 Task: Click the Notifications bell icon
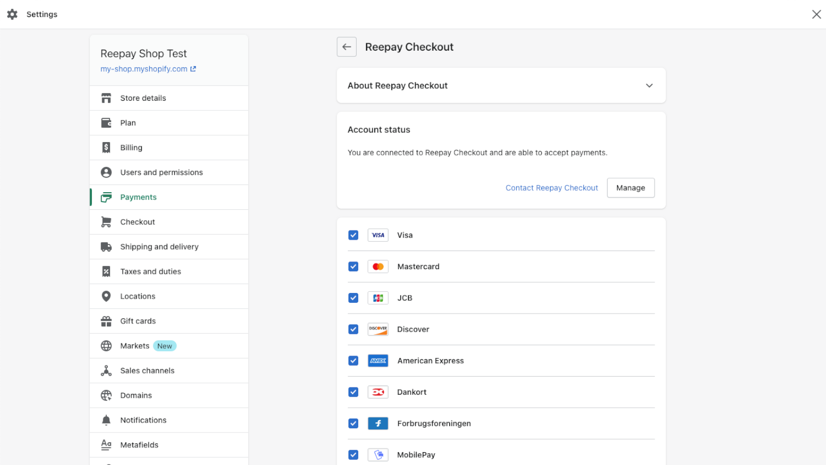pyautogui.click(x=106, y=421)
